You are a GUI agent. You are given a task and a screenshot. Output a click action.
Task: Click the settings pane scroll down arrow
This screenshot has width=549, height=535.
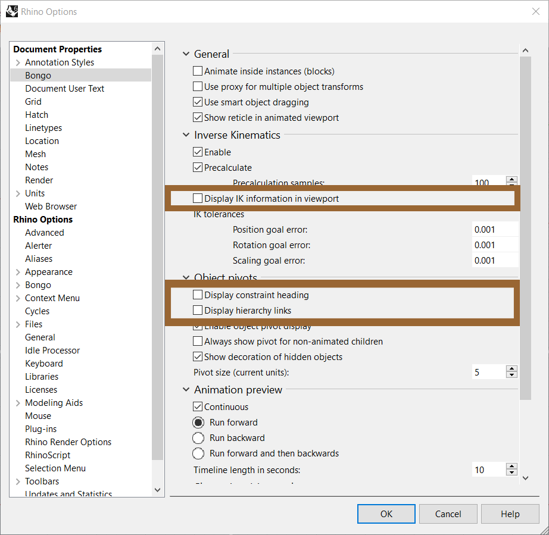click(x=525, y=478)
